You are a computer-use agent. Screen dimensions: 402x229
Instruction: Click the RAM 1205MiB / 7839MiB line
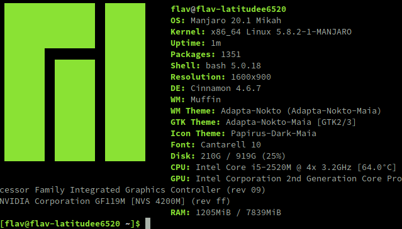(226, 212)
